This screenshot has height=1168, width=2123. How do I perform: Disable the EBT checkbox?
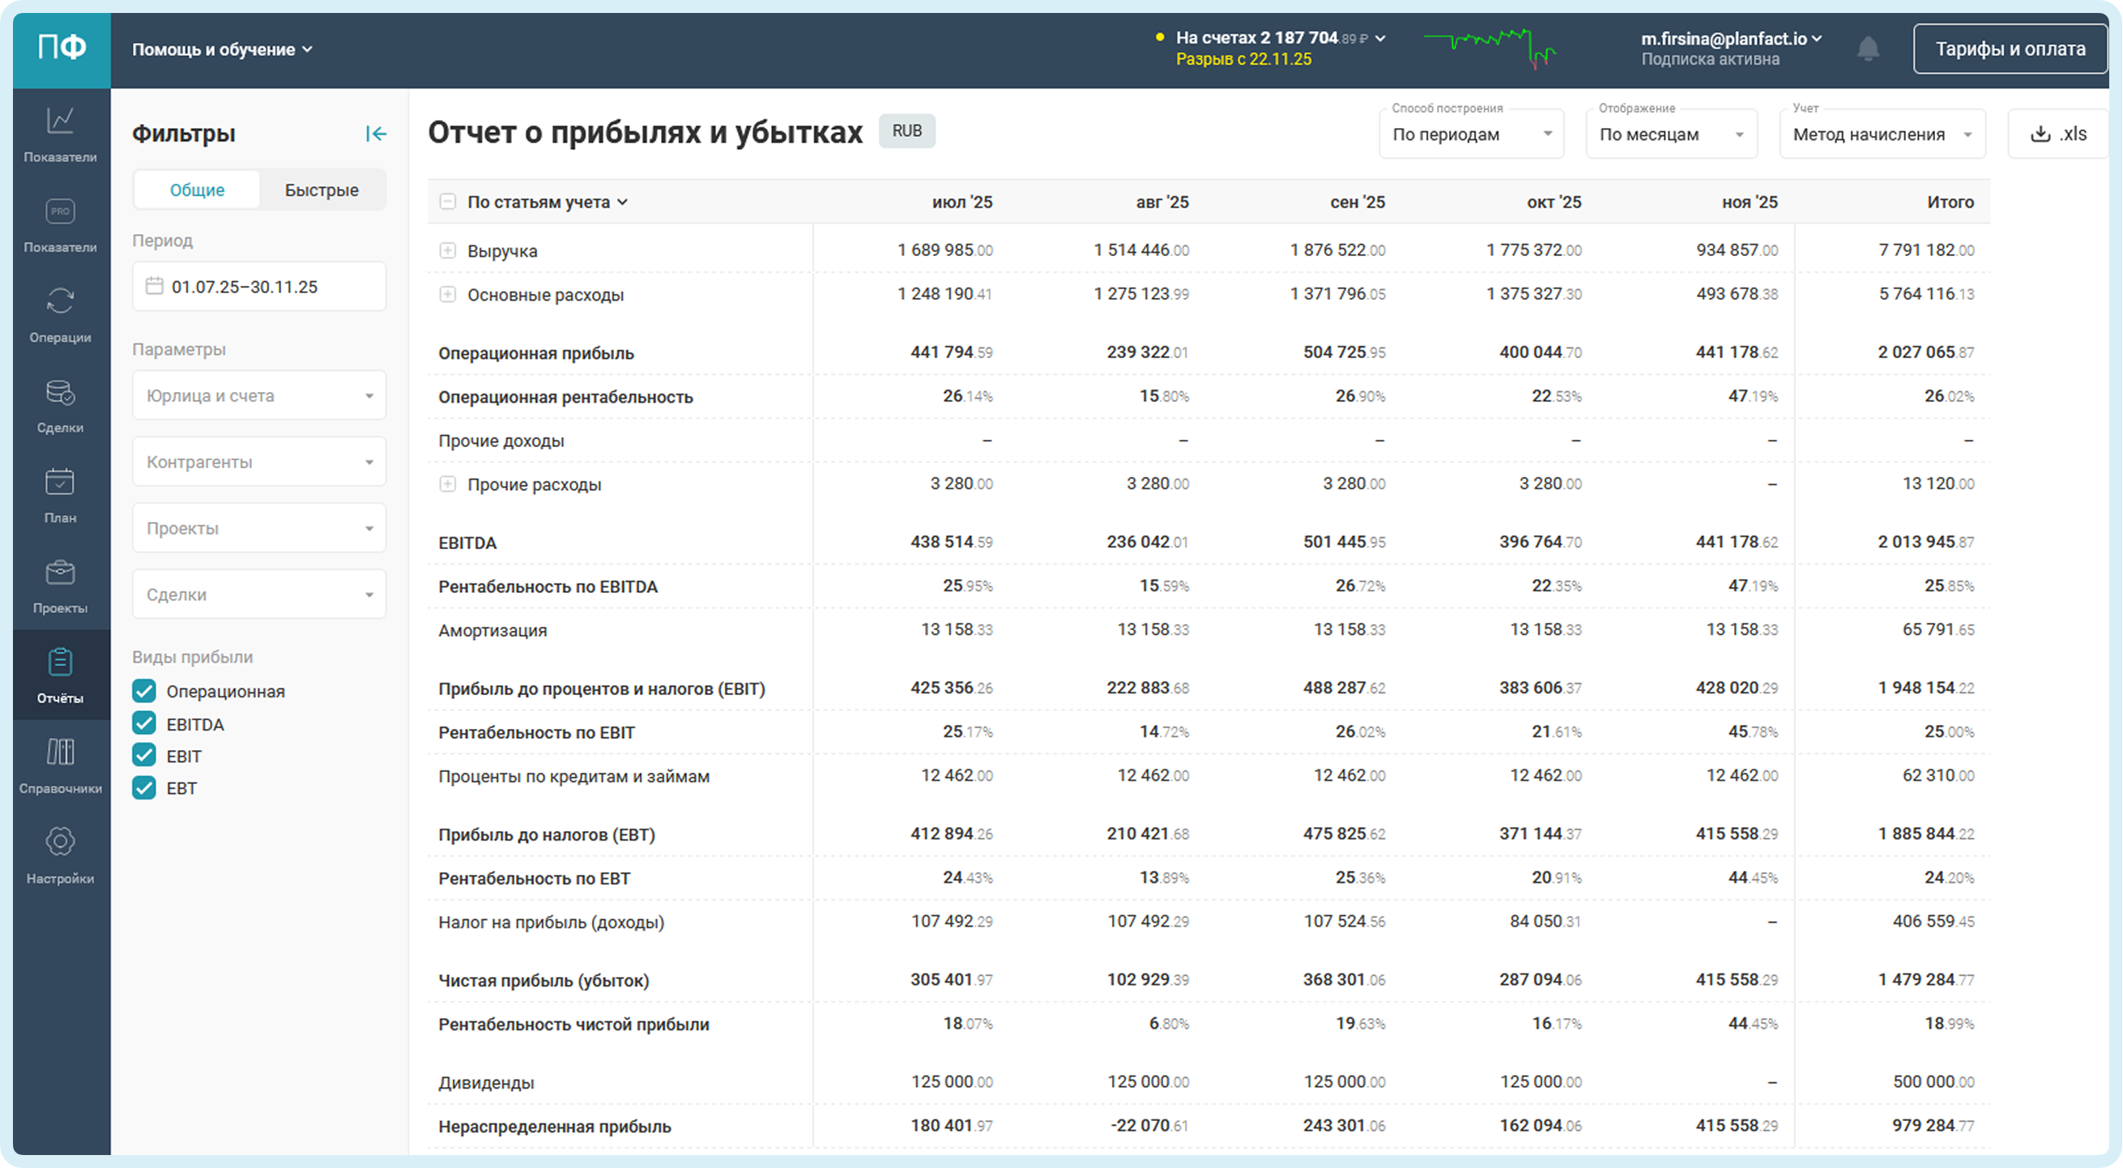coord(144,788)
